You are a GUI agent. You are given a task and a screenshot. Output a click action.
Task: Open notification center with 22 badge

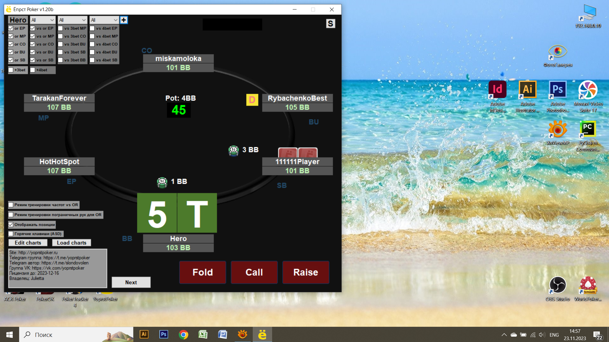point(598,335)
